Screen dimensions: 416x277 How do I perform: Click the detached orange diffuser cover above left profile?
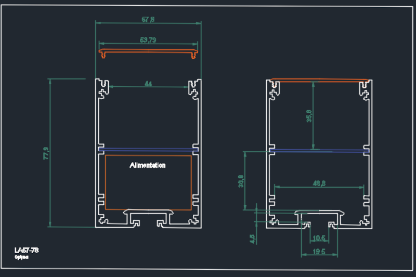149,52
